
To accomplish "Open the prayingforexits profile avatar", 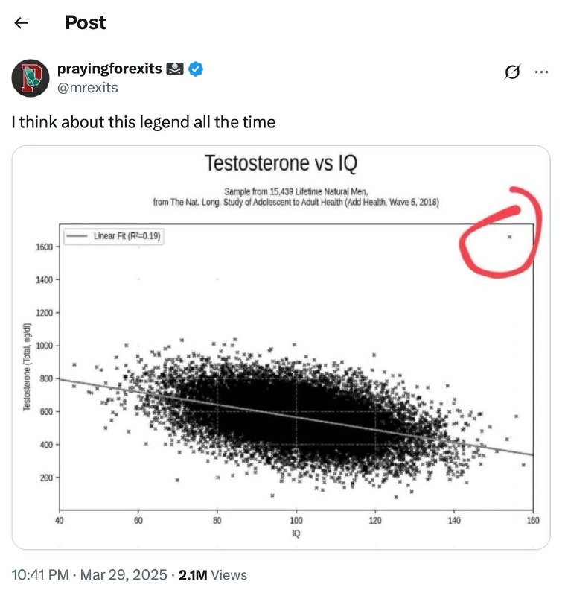I will 31,78.
